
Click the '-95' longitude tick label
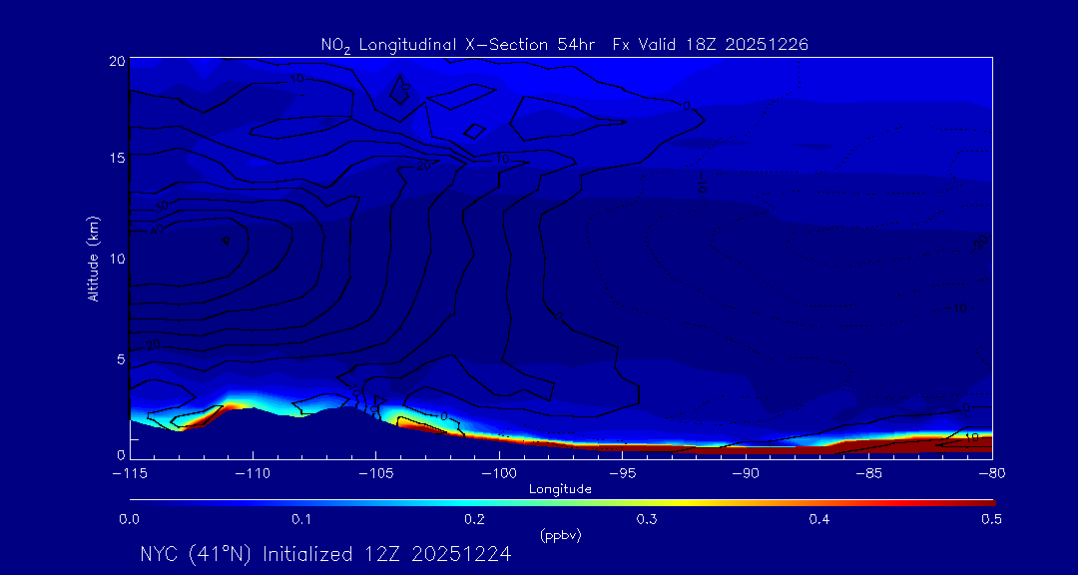click(622, 474)
